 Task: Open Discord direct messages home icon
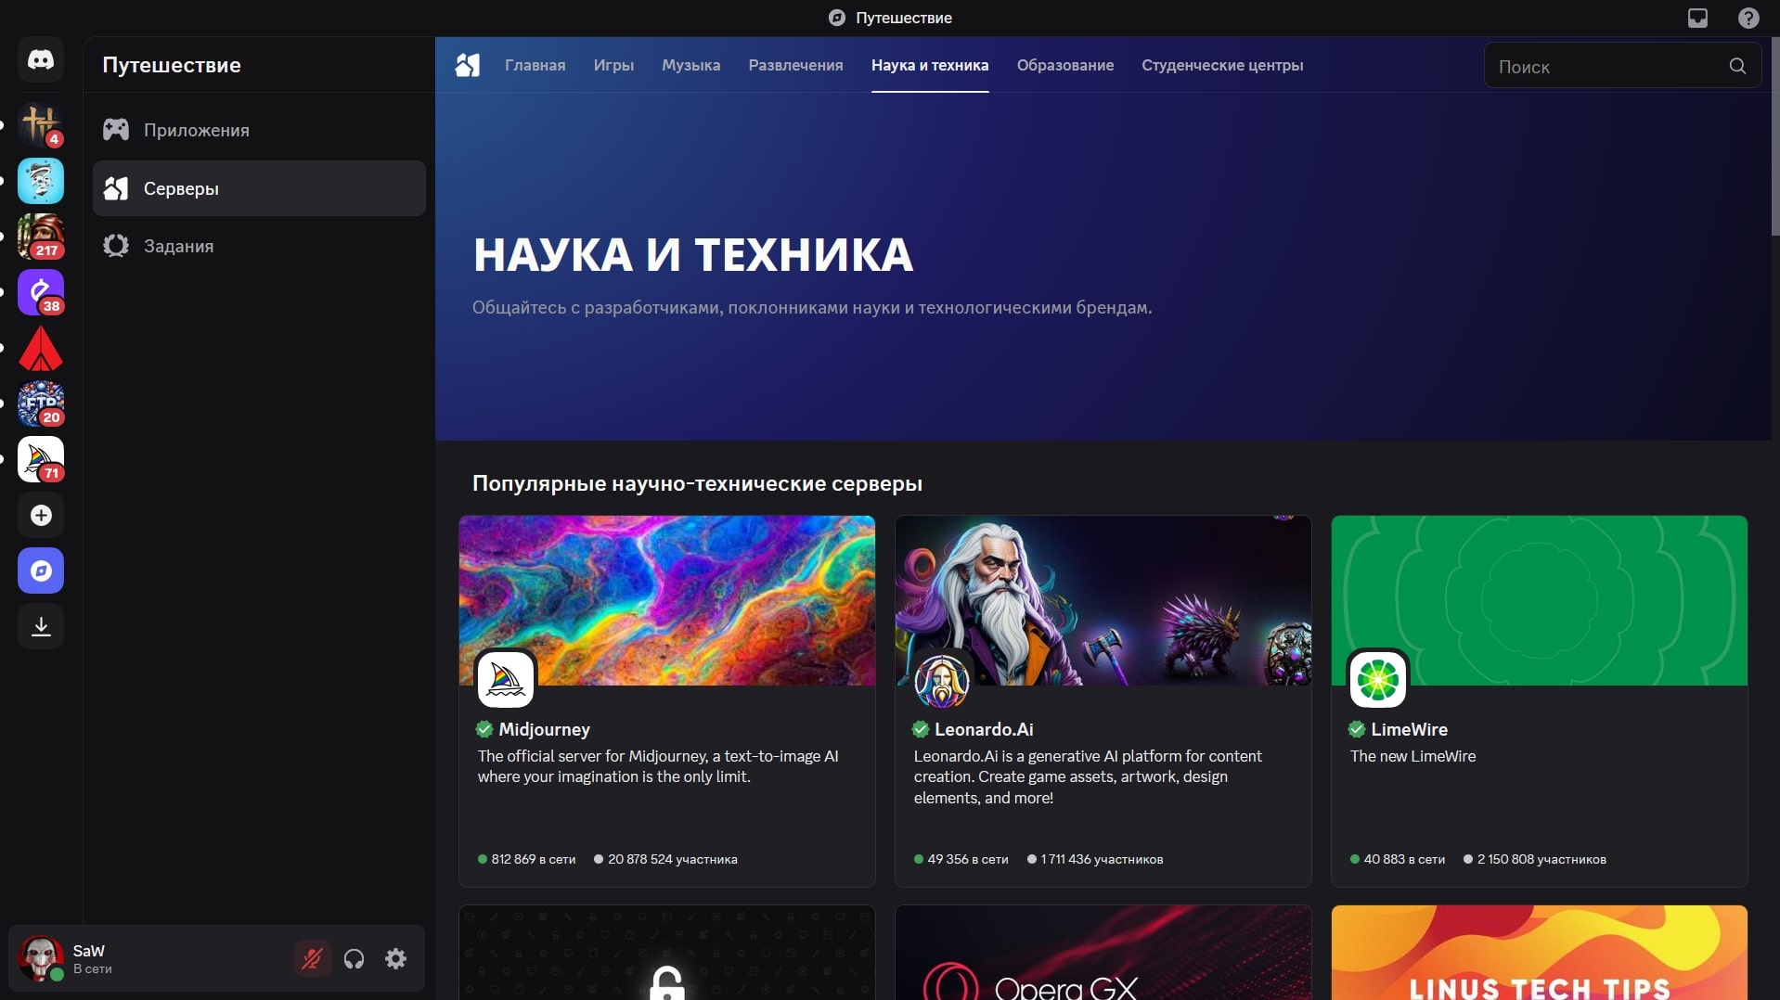(41, 60)
